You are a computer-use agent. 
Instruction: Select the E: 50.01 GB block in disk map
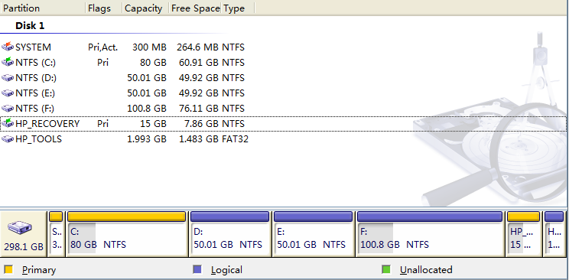[313, 234]
